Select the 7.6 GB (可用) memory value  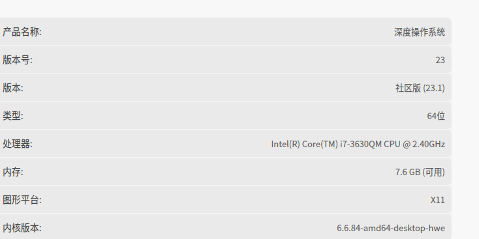click(x=420, y=172)
